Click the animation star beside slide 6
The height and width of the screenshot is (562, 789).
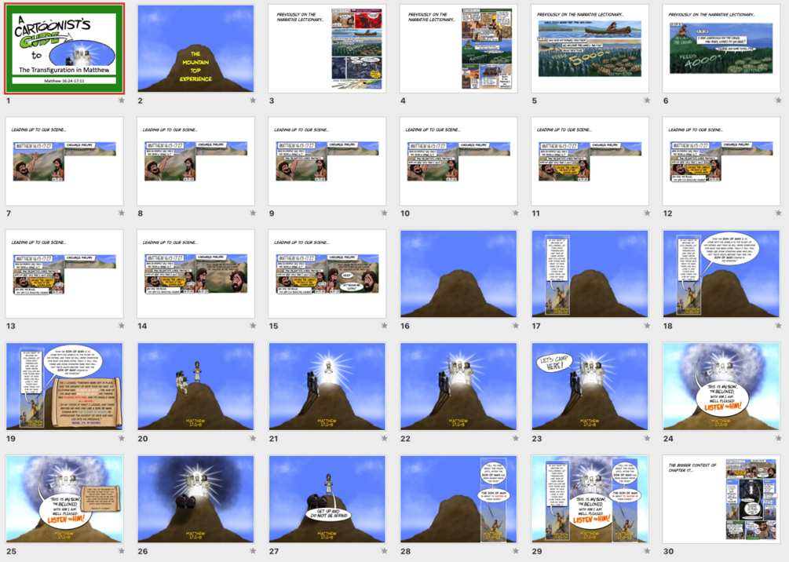[x=779, y=100]
